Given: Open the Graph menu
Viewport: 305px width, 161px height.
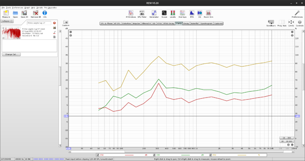Looking at the screenshot, I should click(27, 8).
